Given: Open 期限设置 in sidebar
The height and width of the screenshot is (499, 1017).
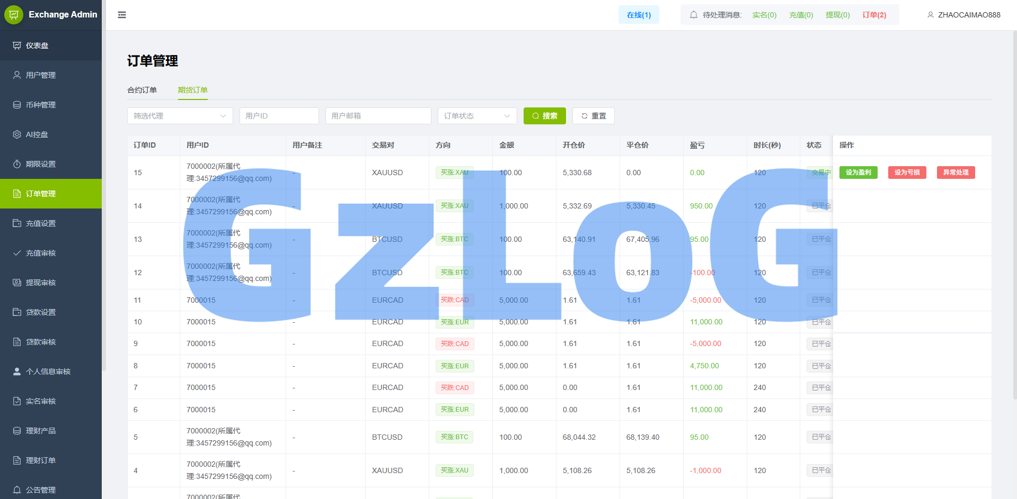Looking at the screenshot, I should [40, 164].
